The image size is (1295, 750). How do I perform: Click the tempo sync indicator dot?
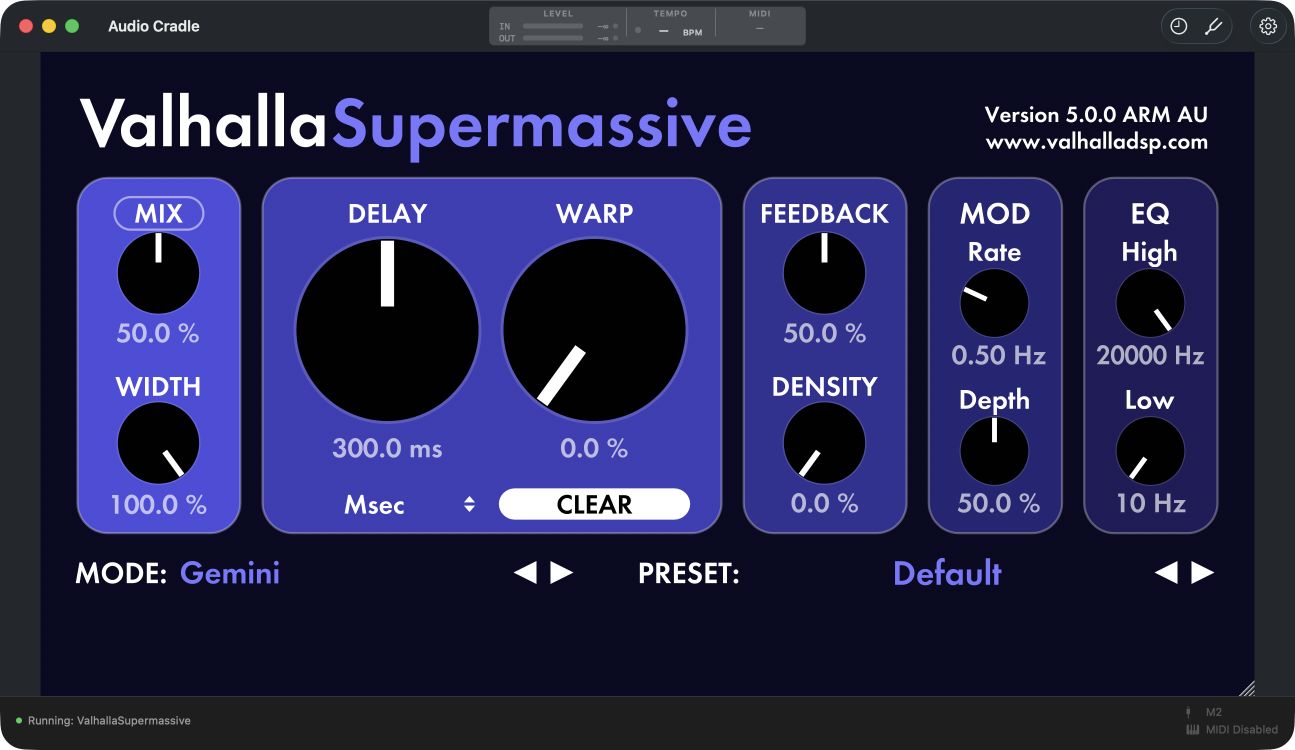[637, 30]
